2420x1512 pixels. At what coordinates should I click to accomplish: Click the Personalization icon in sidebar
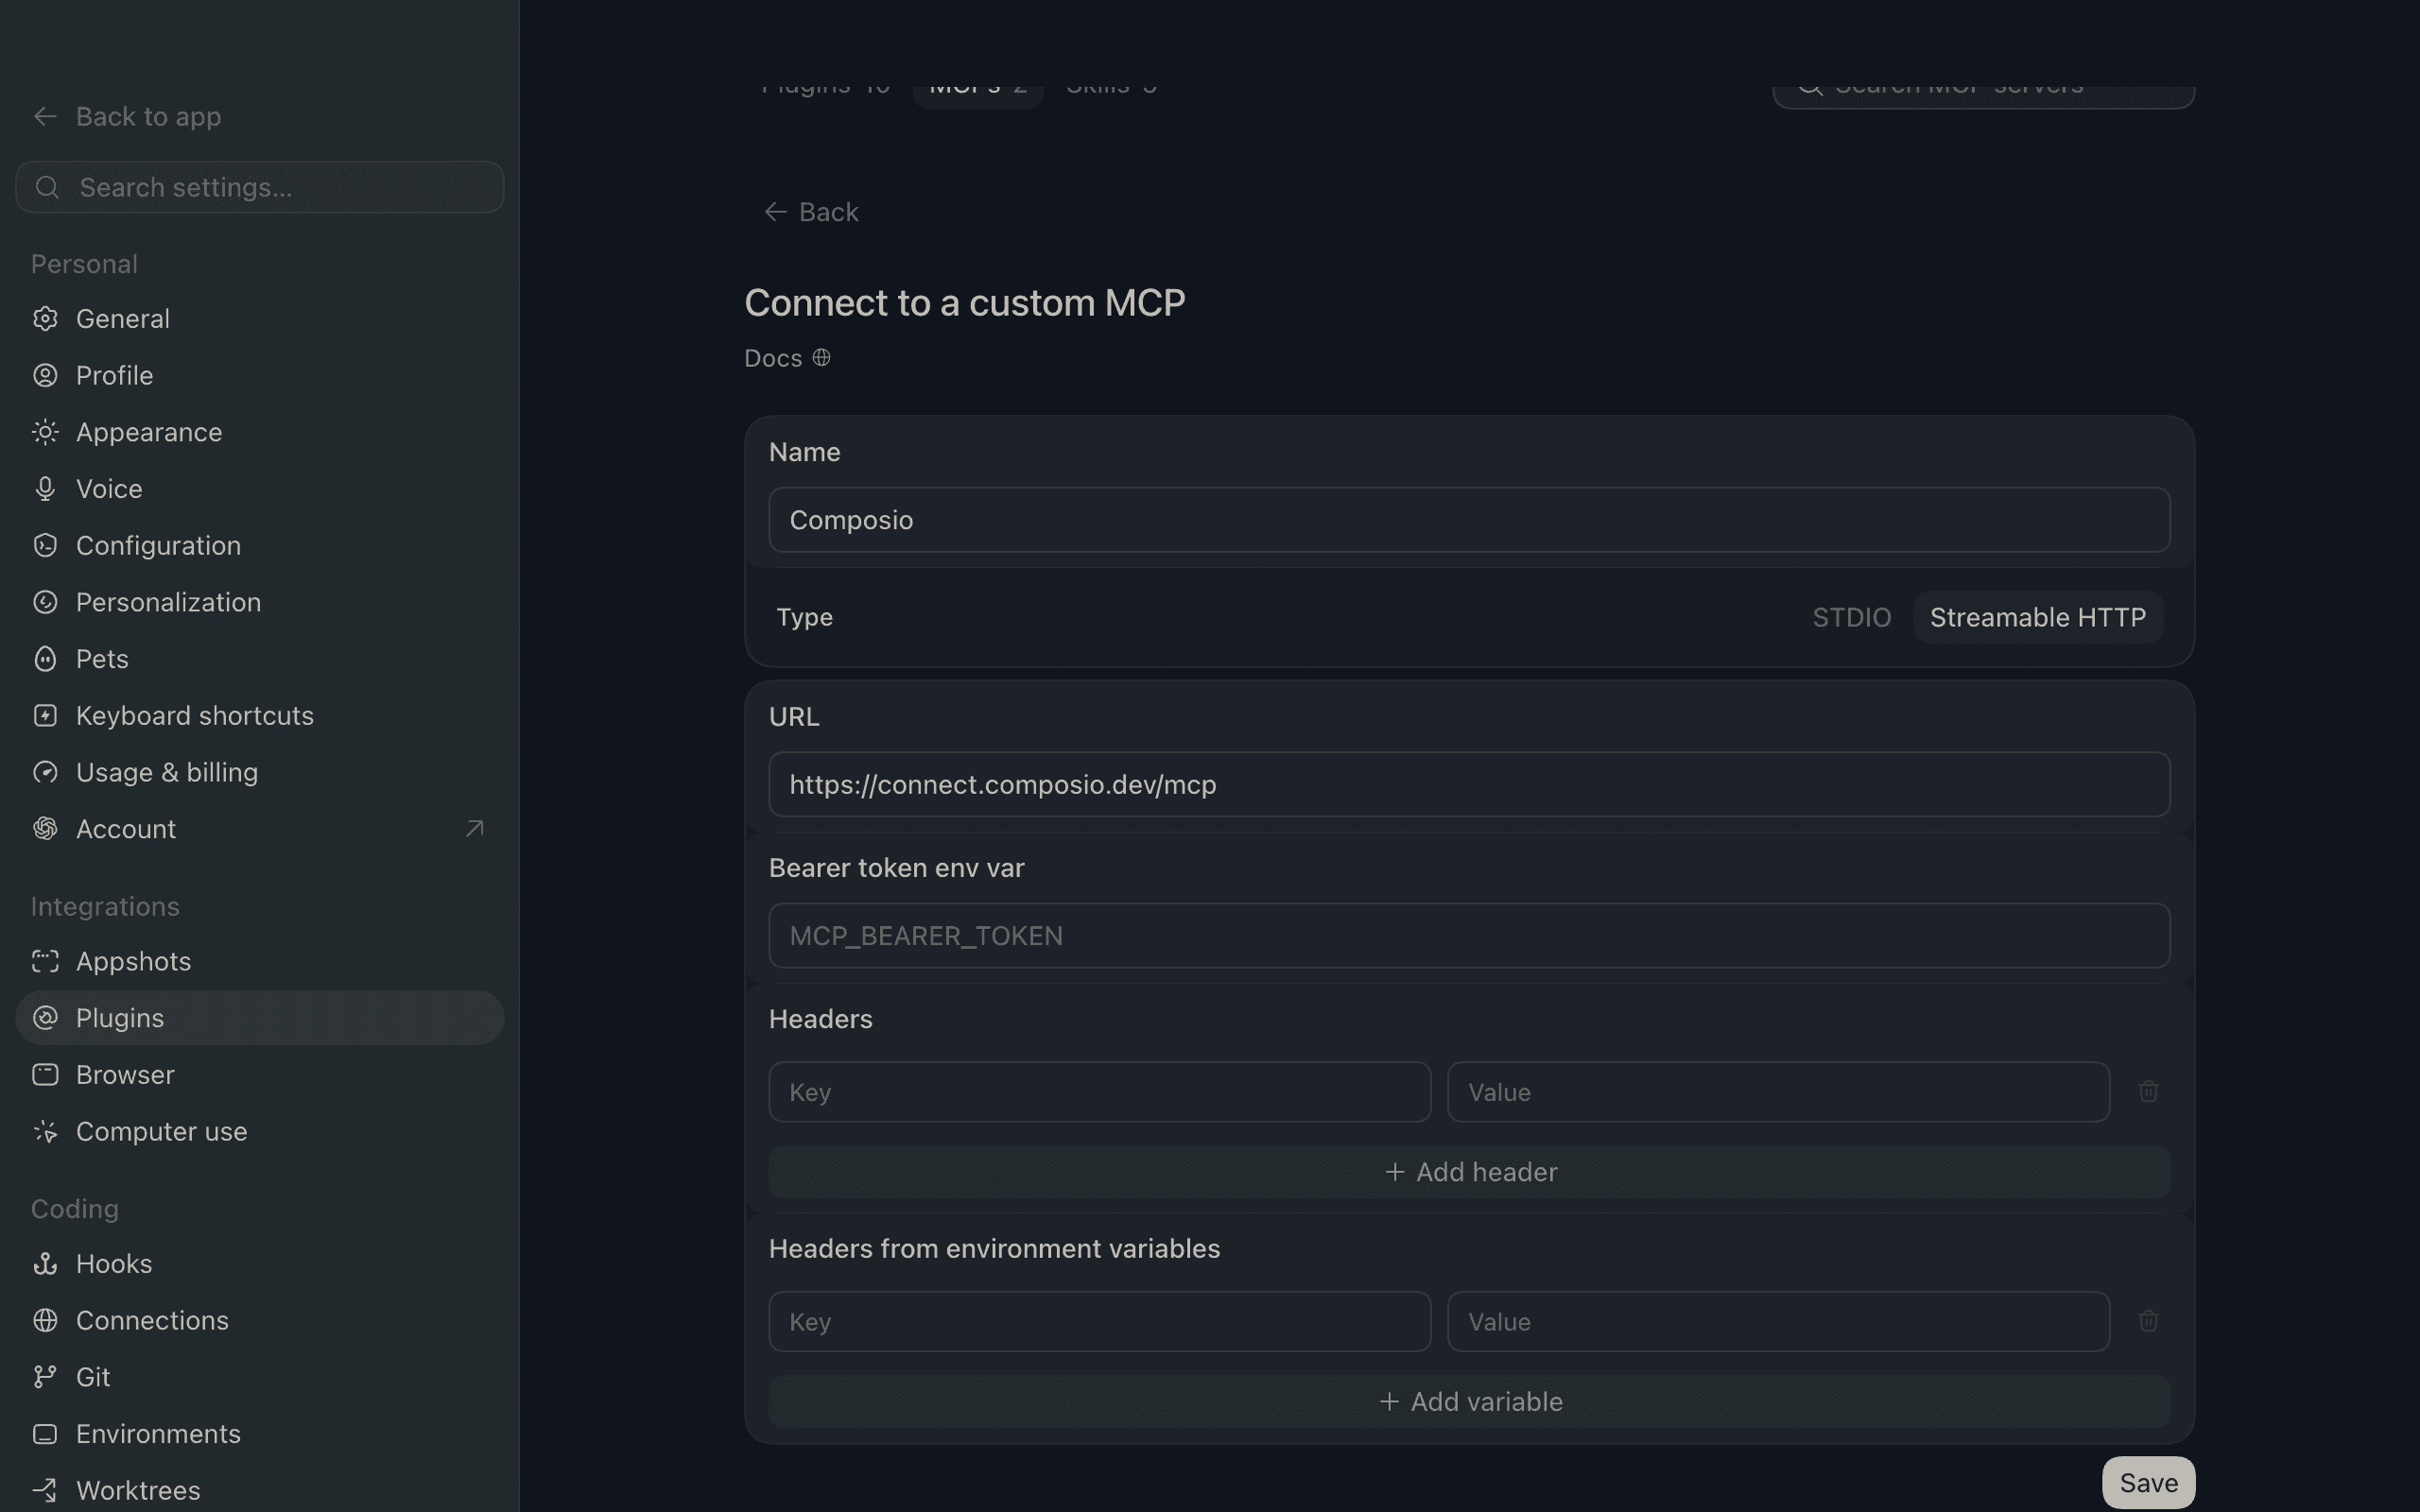[45, 602]
